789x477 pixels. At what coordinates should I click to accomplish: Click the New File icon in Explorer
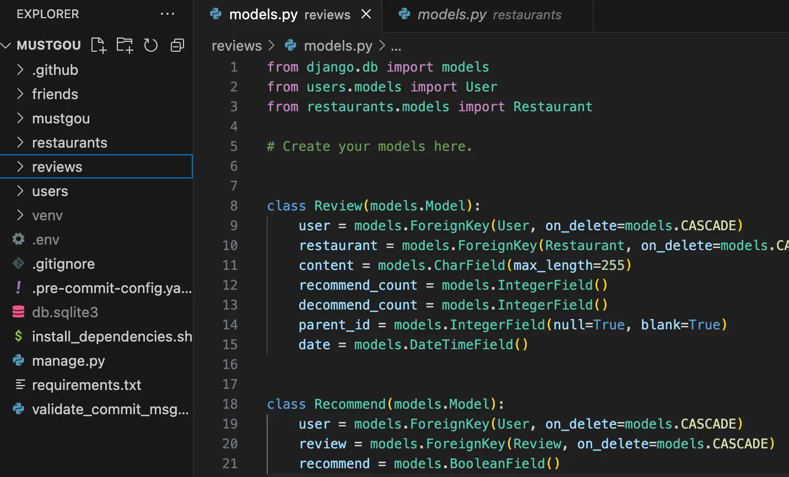coord(99,45)
